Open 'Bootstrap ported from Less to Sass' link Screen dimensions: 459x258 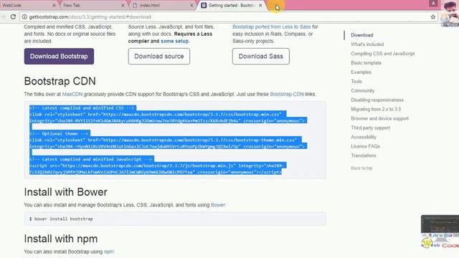pos(271,27)
